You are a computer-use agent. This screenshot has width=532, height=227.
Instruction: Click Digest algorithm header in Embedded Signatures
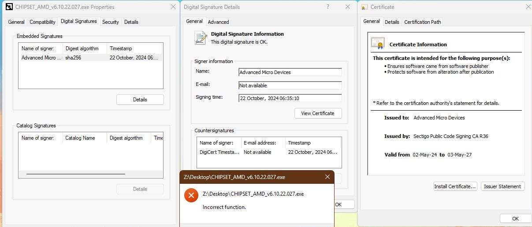85,48
